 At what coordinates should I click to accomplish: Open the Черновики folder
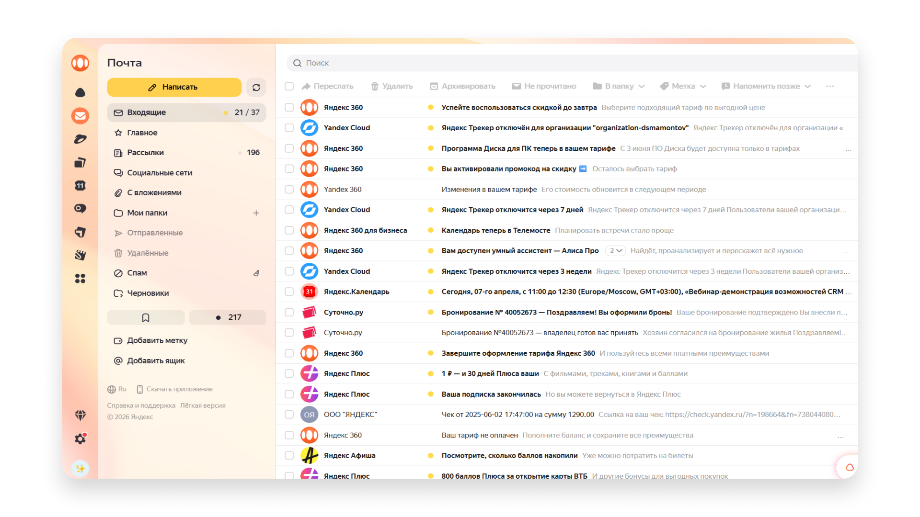186,293
